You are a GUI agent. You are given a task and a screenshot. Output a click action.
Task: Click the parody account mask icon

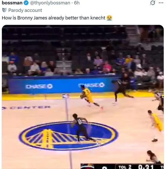[4, 10]
